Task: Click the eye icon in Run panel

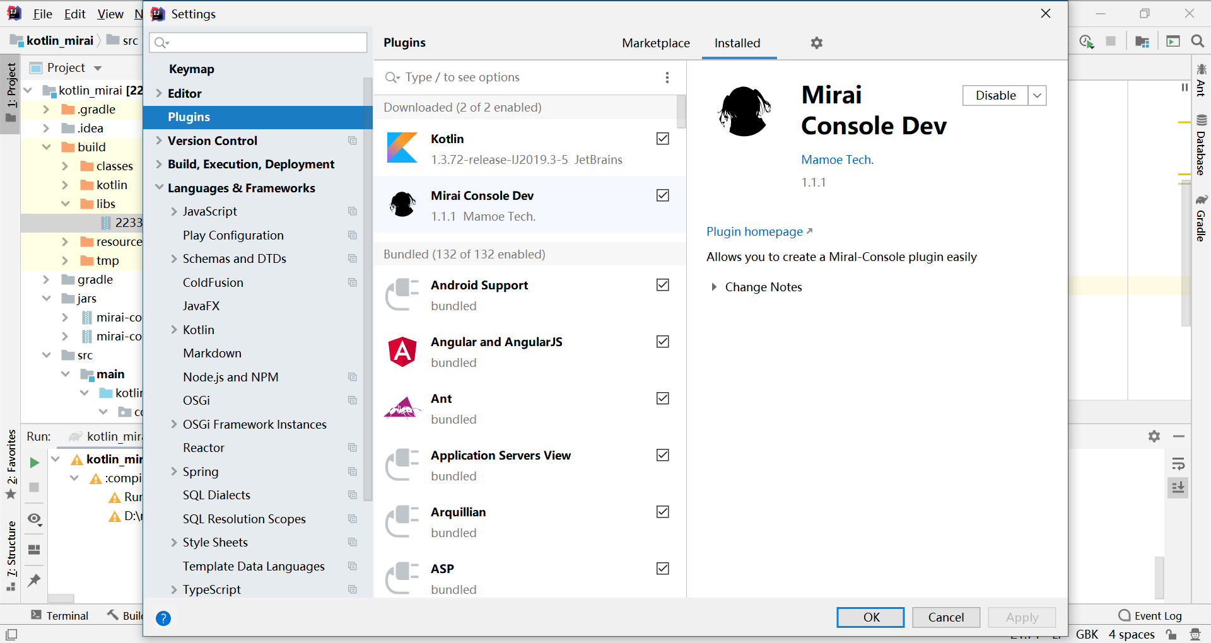Action: pyautogui.click(x=34, y=519)
